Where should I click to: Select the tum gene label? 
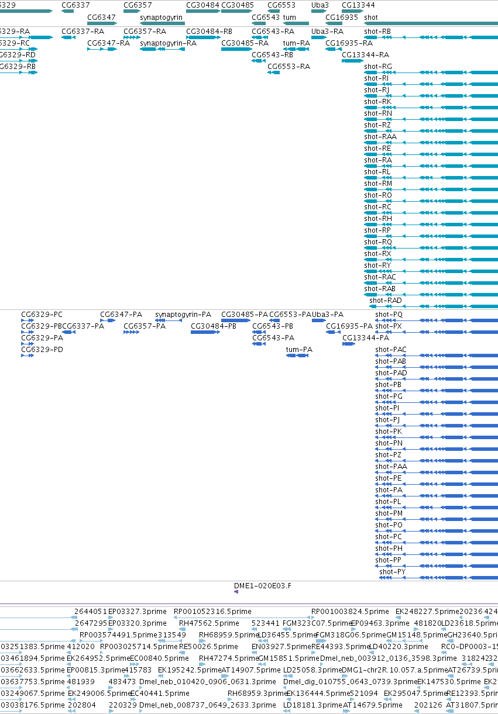(x=289, y=17)
